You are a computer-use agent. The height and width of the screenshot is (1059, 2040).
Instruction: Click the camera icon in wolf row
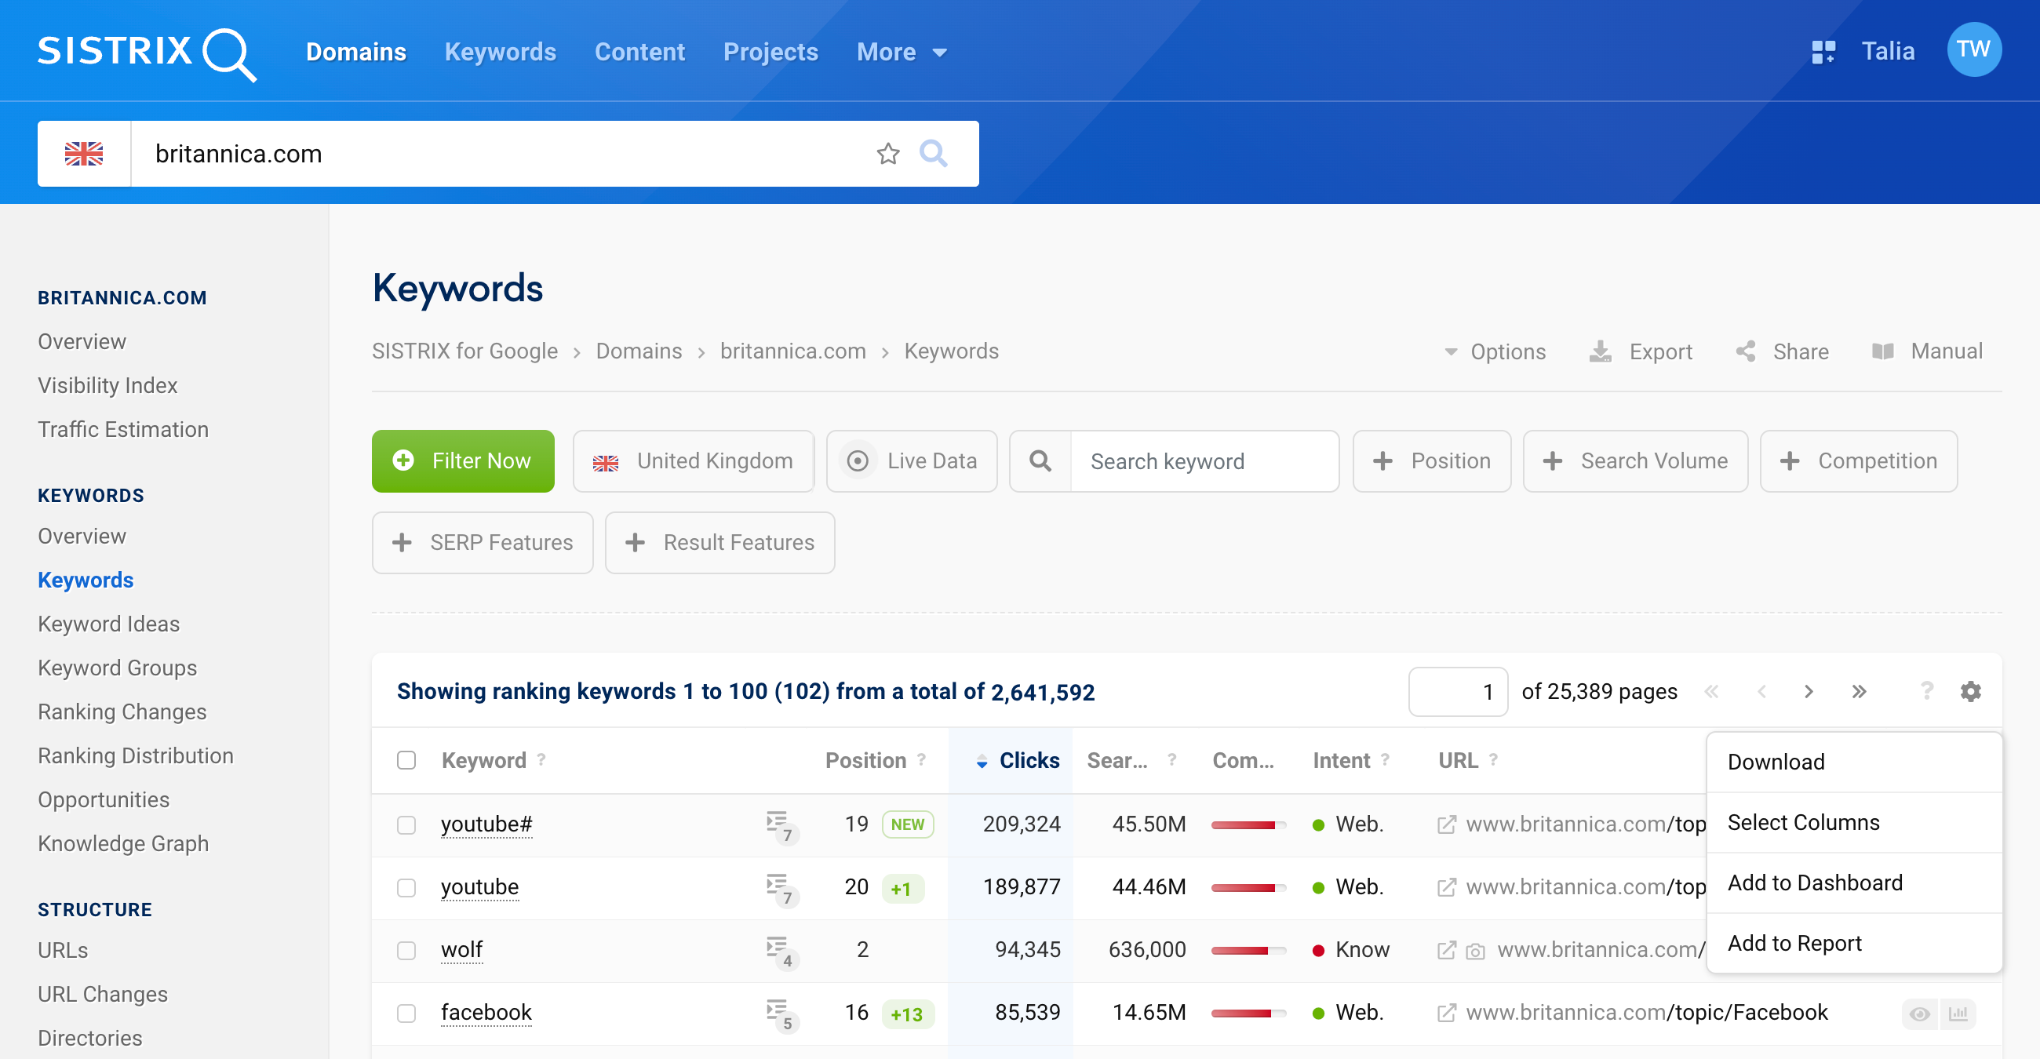(x=1475, y=952)
